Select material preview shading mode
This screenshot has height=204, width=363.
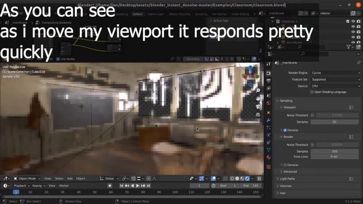[242, 178]
